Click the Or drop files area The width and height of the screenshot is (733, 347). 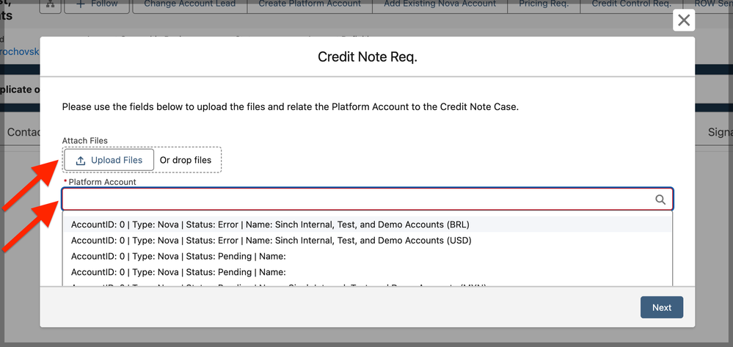(186, 160)
